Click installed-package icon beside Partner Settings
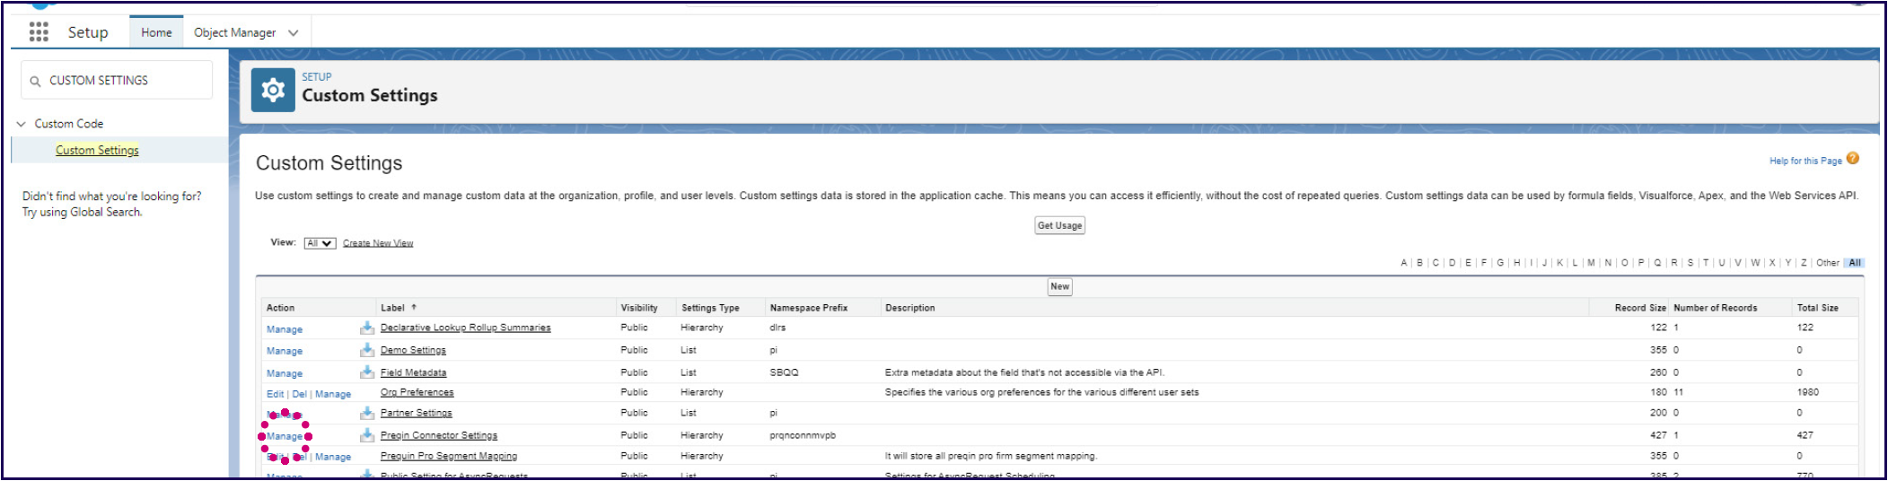The width and height of the screenshot is (1888, 481). pos(367,413)
